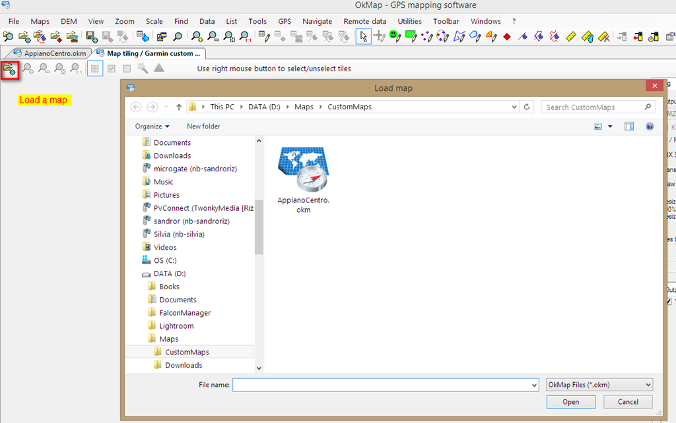
Task: Expand the breadcrumb chevron after DATA (D:)
Action: pos(288,107)
